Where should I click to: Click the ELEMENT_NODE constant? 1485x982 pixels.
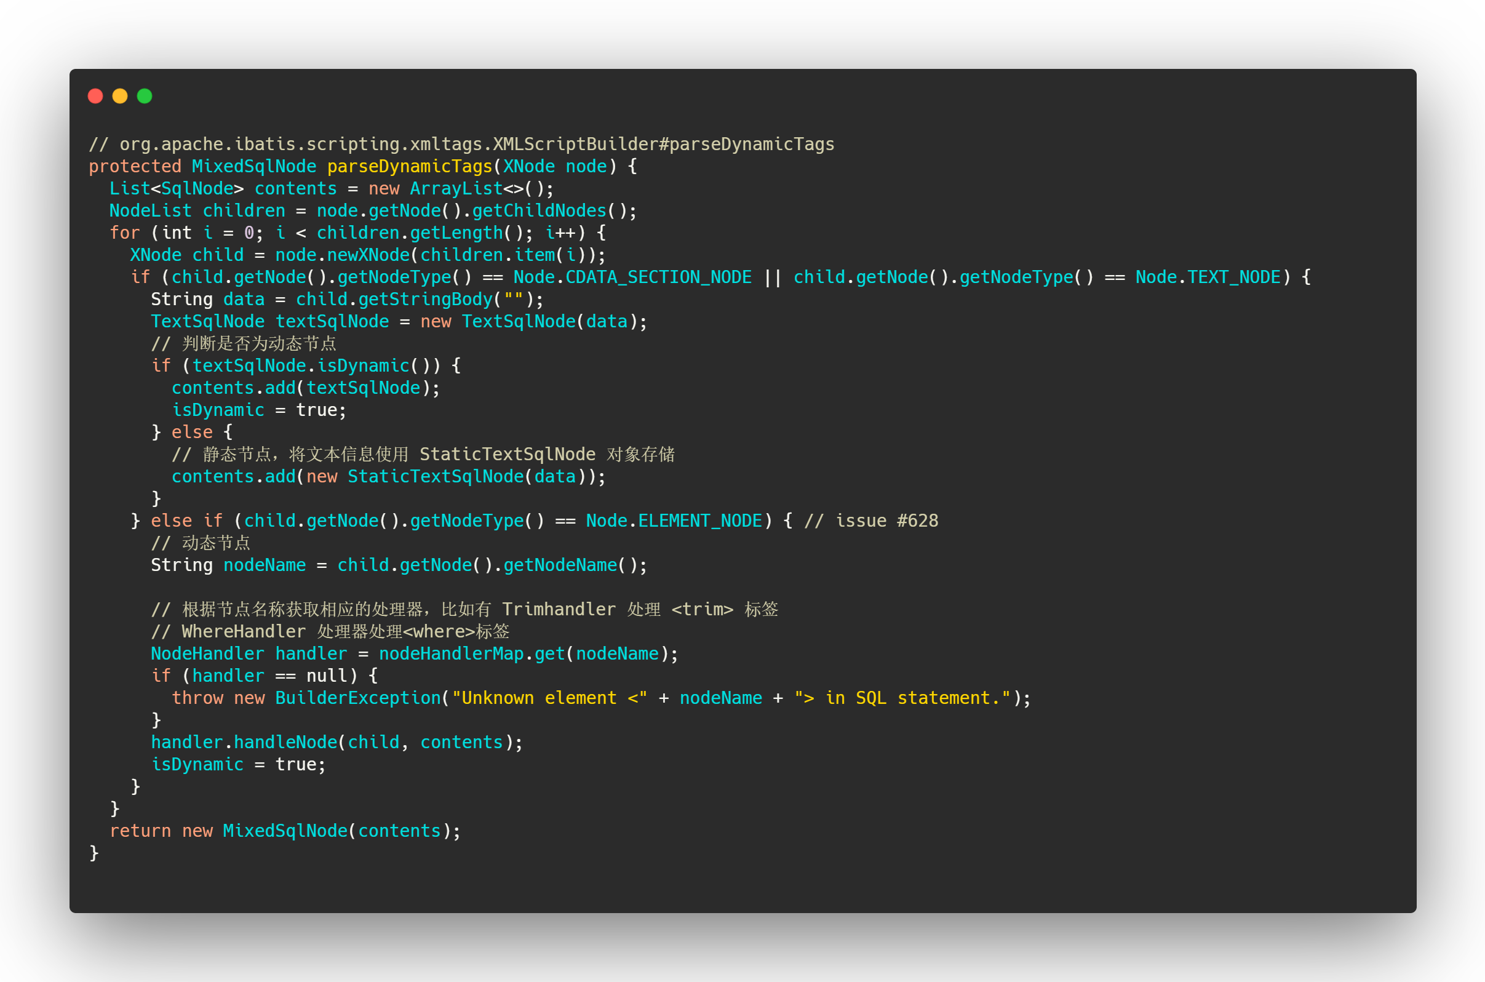click(x=699, y=521)
